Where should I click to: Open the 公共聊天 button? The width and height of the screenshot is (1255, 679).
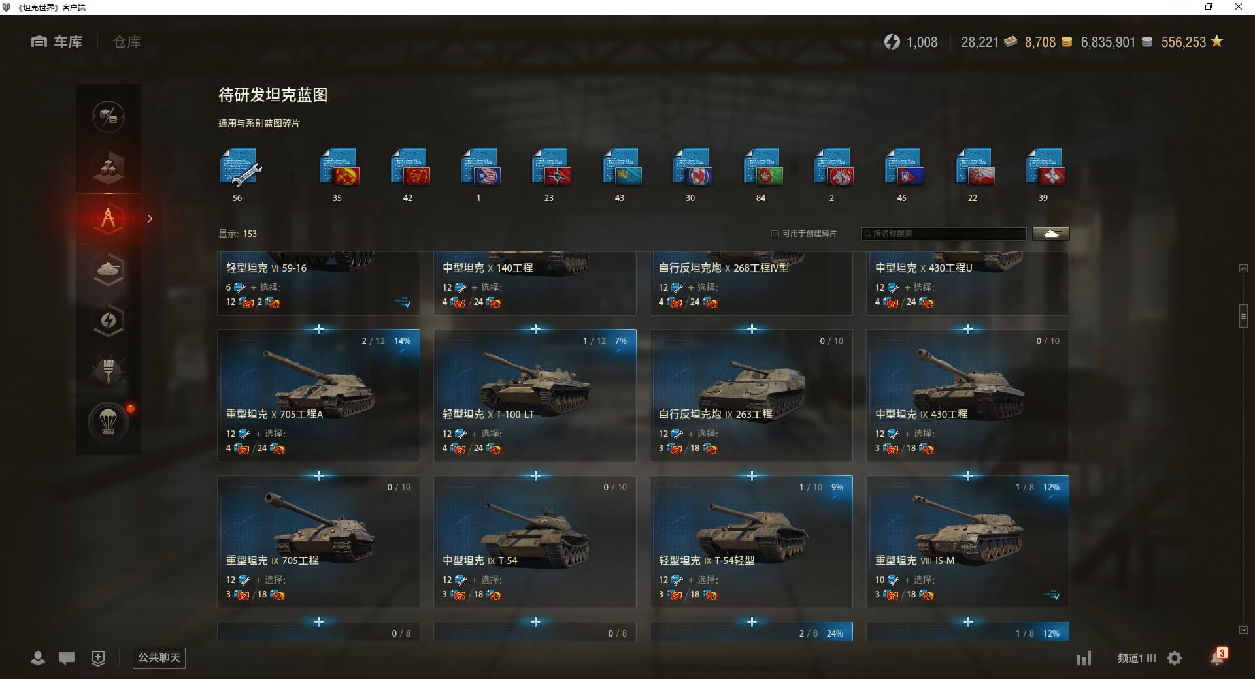tap(159, 658)
